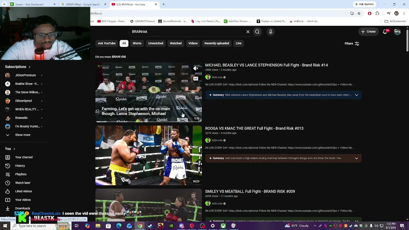The image size is (409, 230).
Task: Open the All Bookmarks folder
Action: (x=395, y=21)
